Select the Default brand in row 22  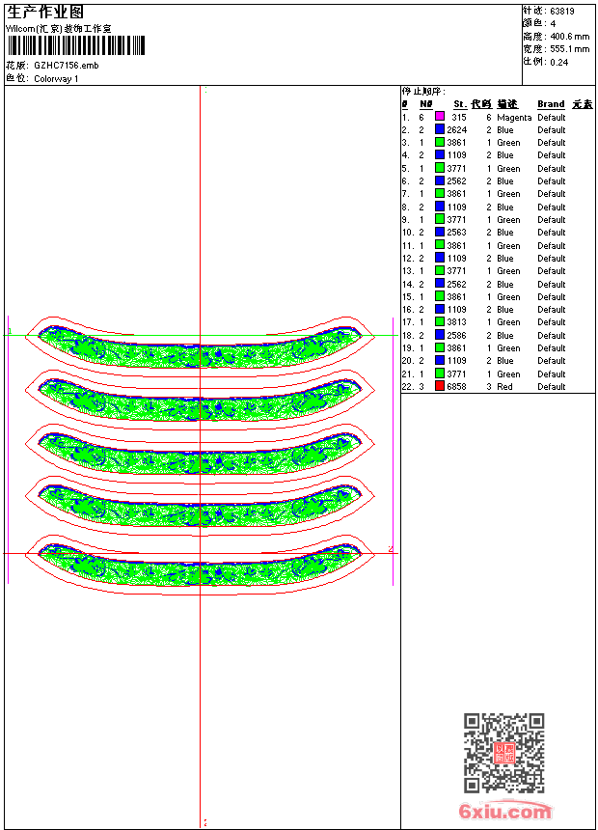click(552, 387)
